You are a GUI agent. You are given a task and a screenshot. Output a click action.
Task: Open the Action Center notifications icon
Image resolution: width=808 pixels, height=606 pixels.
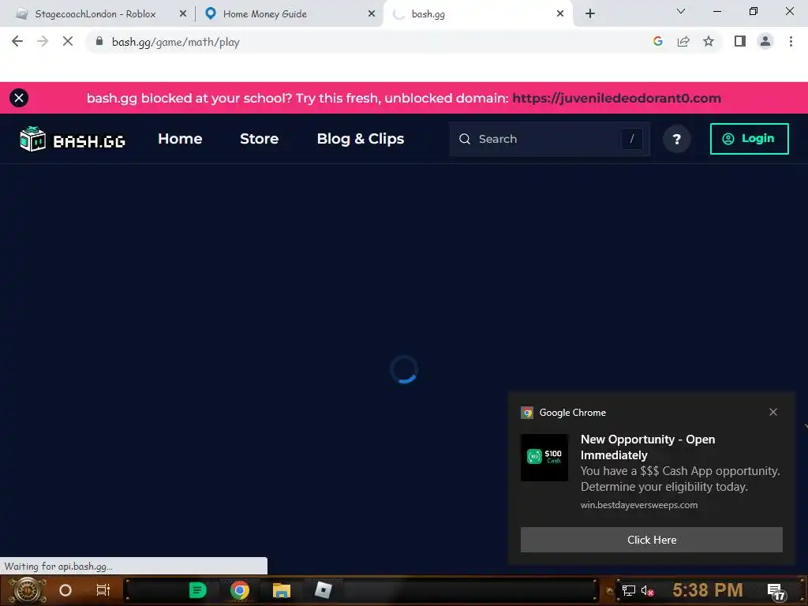click(x=776, y=591)
